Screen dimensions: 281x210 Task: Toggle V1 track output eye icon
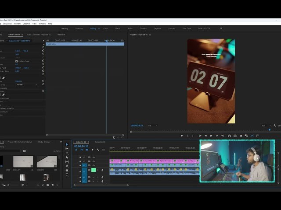pyautogui.click(x=94, y=165)
